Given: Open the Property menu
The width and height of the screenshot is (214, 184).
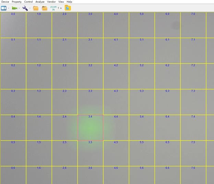Looking at the screenshot, I should [x=16, y=2].
